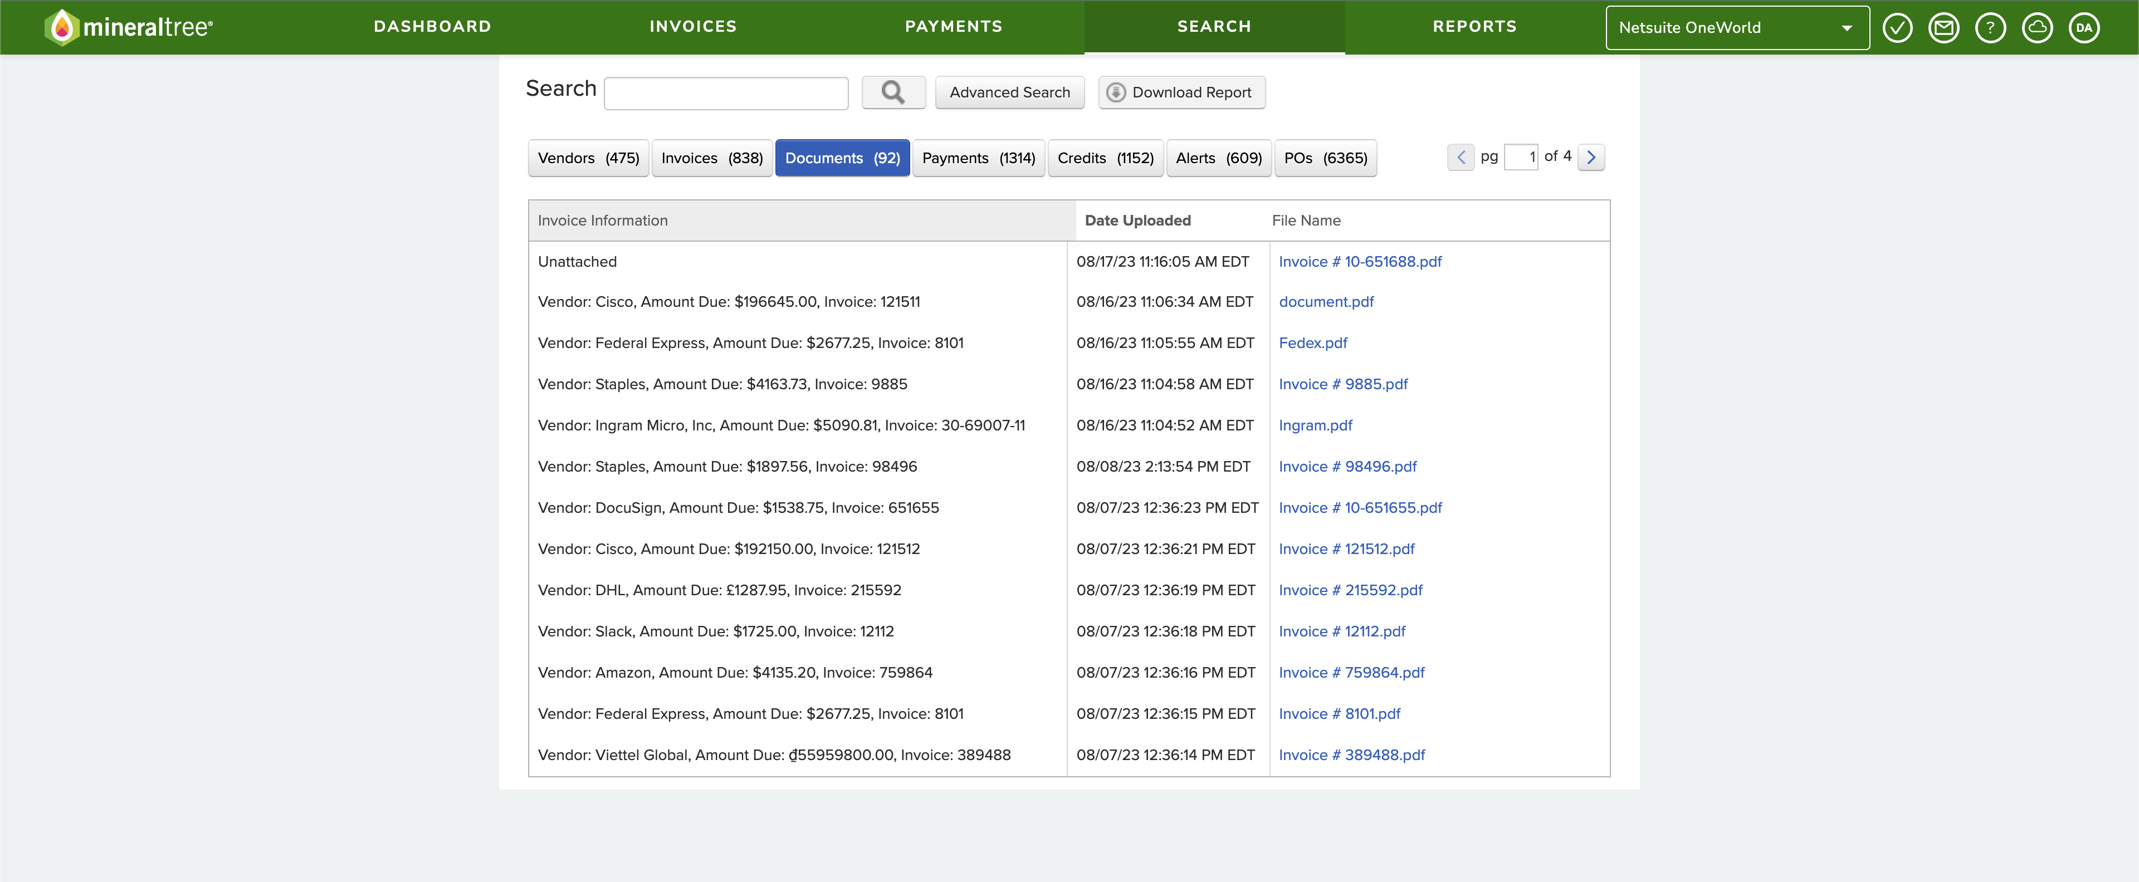
Task: Switch to the Alerts (609) tab
Action: [1219, 158]
